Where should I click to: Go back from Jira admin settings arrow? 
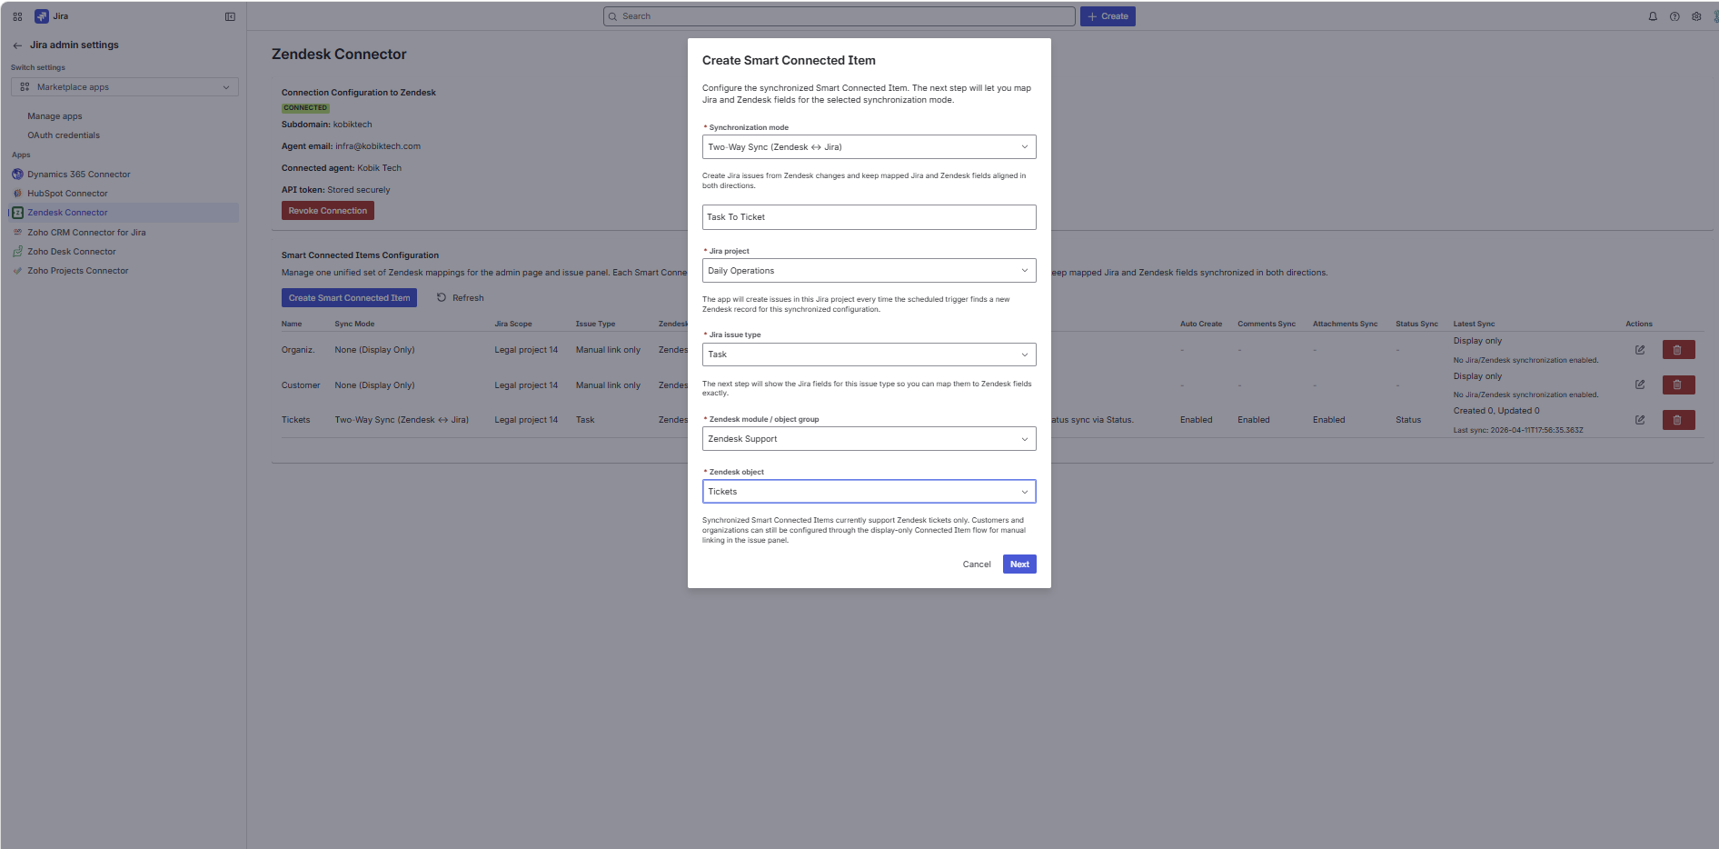coord(17,45)
